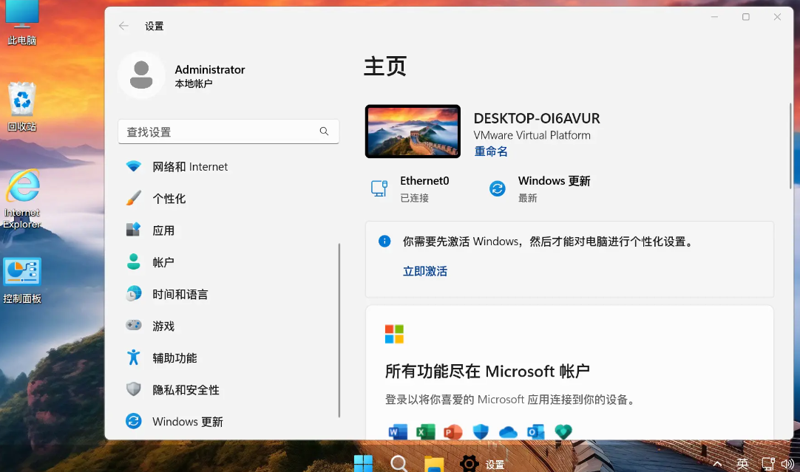Viewport: 800px width, 472px height.
Task: Open the Administrator account avatar
Action: [141, 75]
